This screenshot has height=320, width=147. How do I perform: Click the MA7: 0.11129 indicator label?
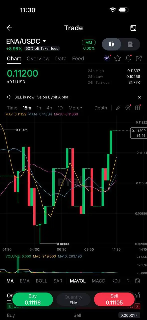[x=16, y=114]
